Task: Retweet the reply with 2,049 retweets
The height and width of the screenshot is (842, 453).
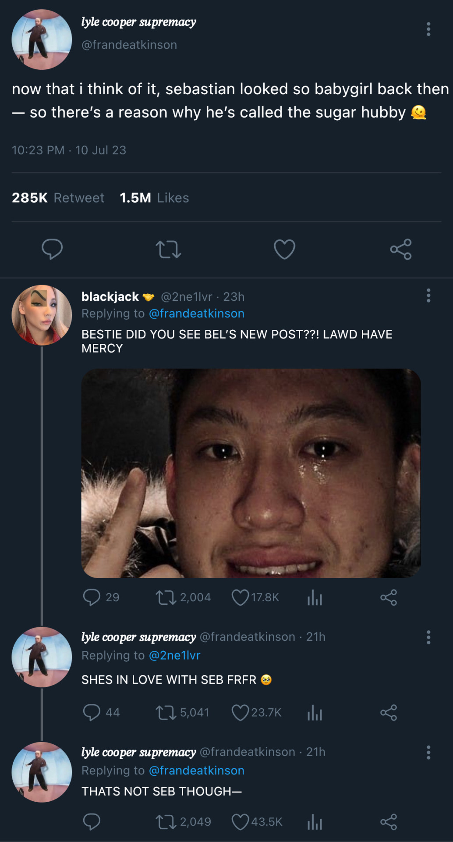Action: pos(166,822)
